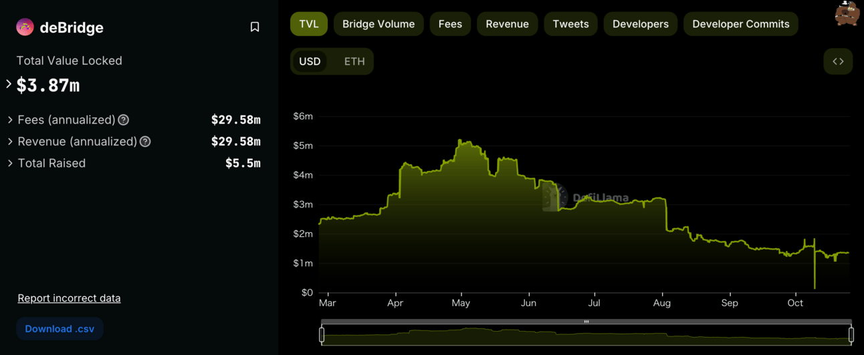Click the $6m y-axis label
864x355 pixels.
point(303,116)
